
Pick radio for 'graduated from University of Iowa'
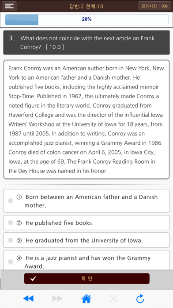click(x=11, y=240)
